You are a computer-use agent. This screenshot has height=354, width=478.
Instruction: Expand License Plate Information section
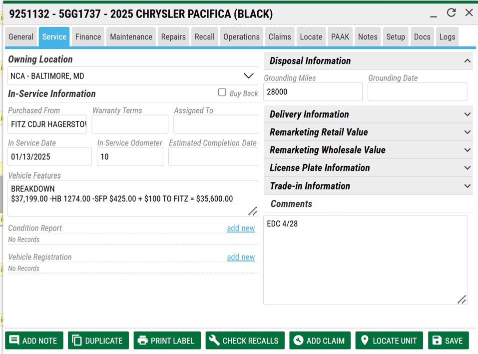[467, 168]
